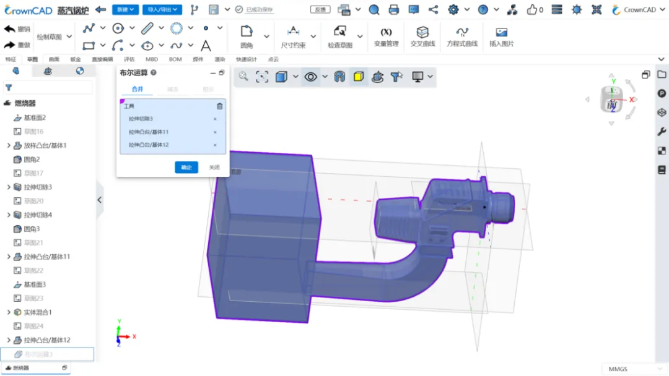The width and height of the screenshot is (669, 376).
Task: Open the MMGS units selector
Action: [636, 369]
